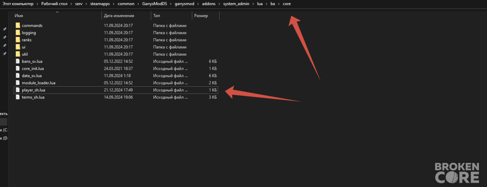This screenshot has width=487, height=187.
Task: Jump to the steamapps breadcrumb
Action: click(100, 4)
